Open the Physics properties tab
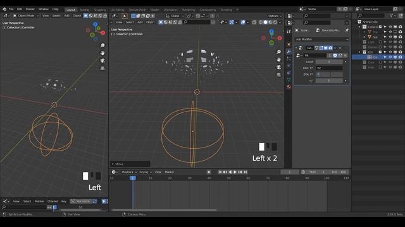The width and height of the screenshot is (405, 227). click(289, 66)
